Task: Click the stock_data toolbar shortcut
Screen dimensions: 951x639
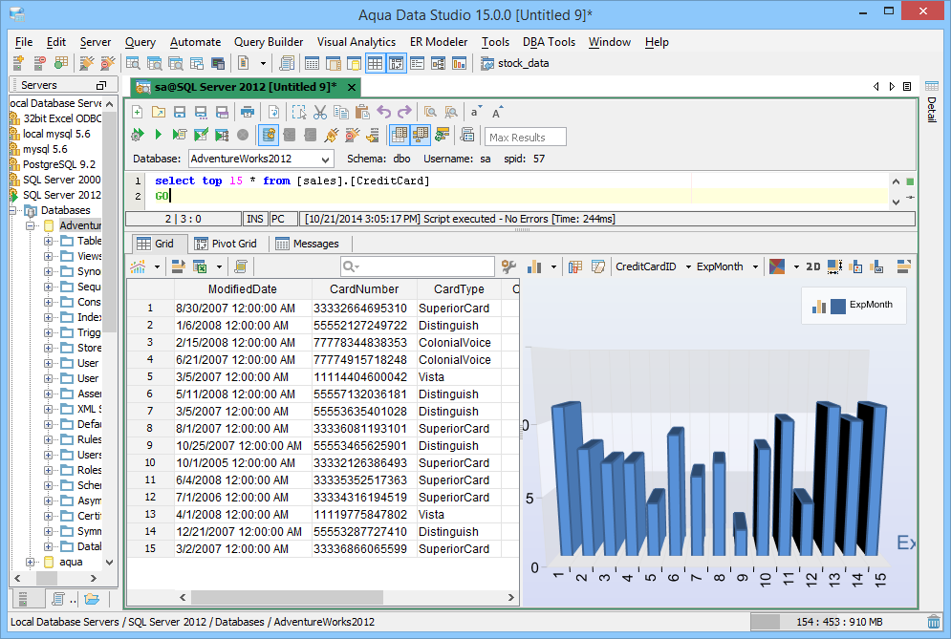Action: tap(514, 64)
